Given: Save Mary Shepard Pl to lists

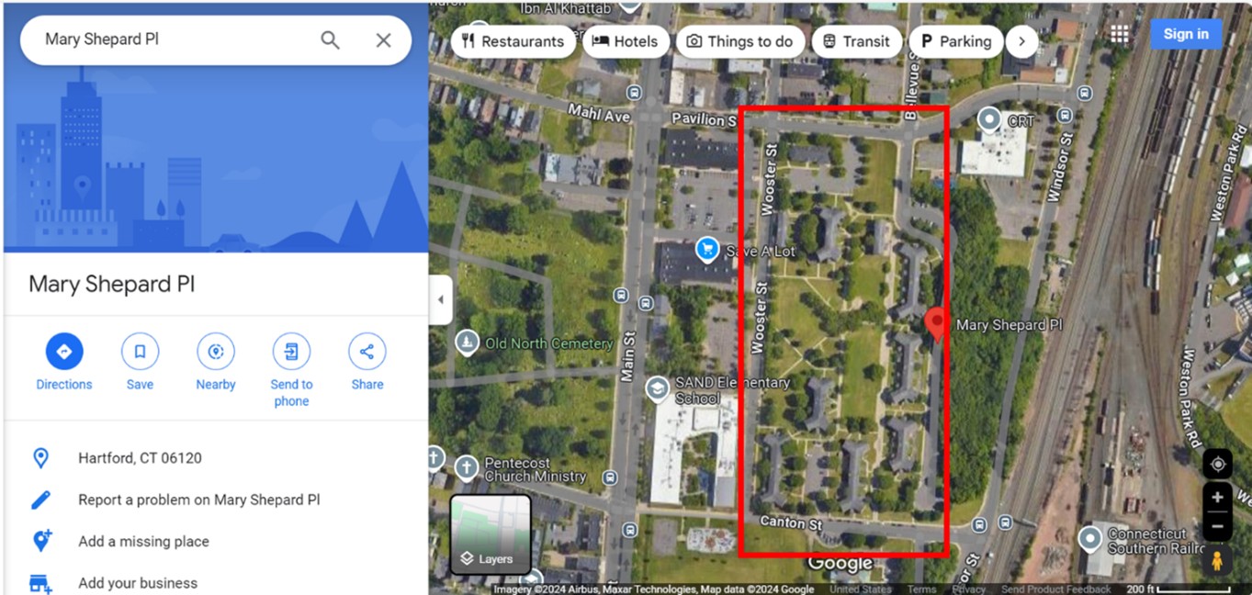Looking at the screenshot, I should pos(140,363).
